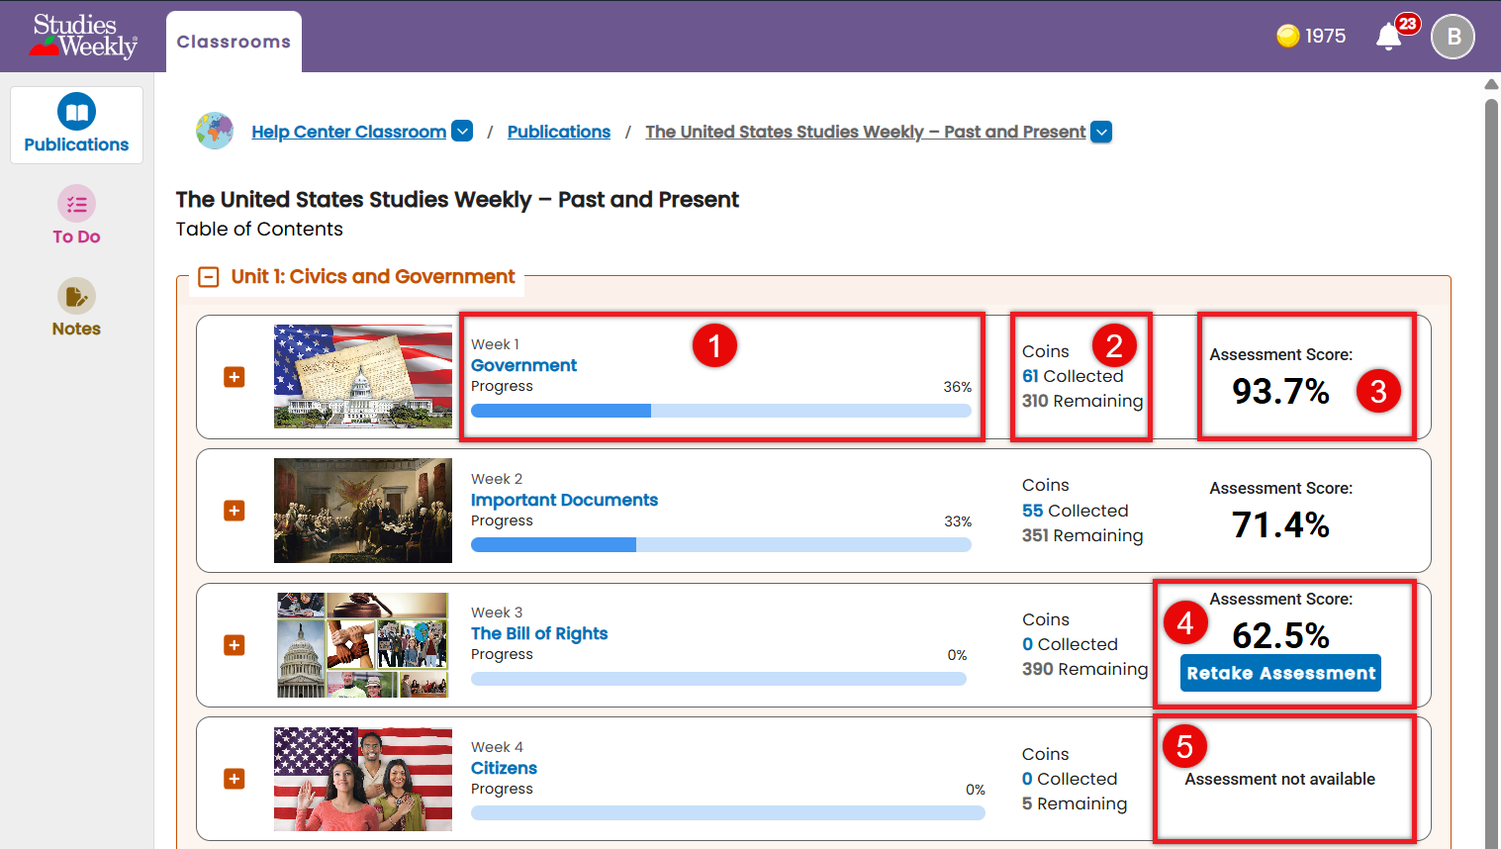Open the Important Documents article link
The height and width of the screenshot is (849, 1501).
pos(564,500)
